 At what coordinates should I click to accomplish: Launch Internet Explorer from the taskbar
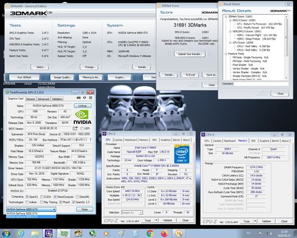click(x=20, y=234)
